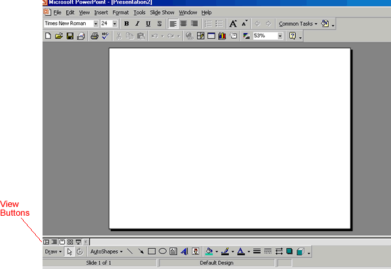Expand the Common Tasks dropdown
391x269 pixels.
[x=298, y=24]
